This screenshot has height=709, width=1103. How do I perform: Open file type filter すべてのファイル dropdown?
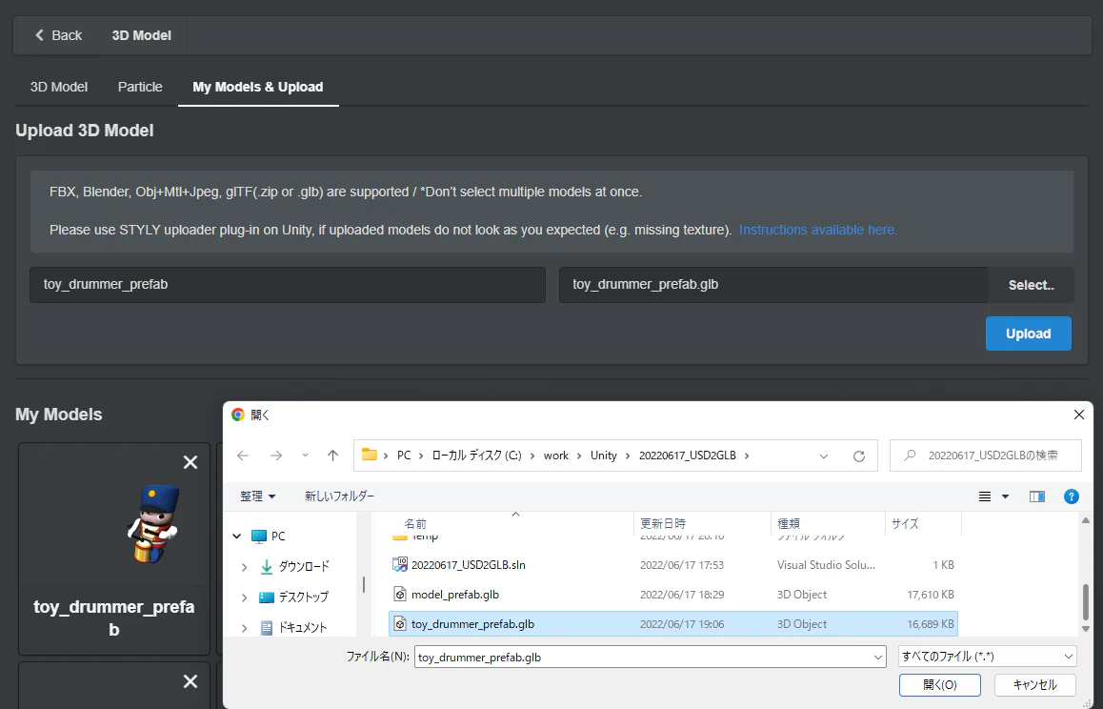click(987, 657)
